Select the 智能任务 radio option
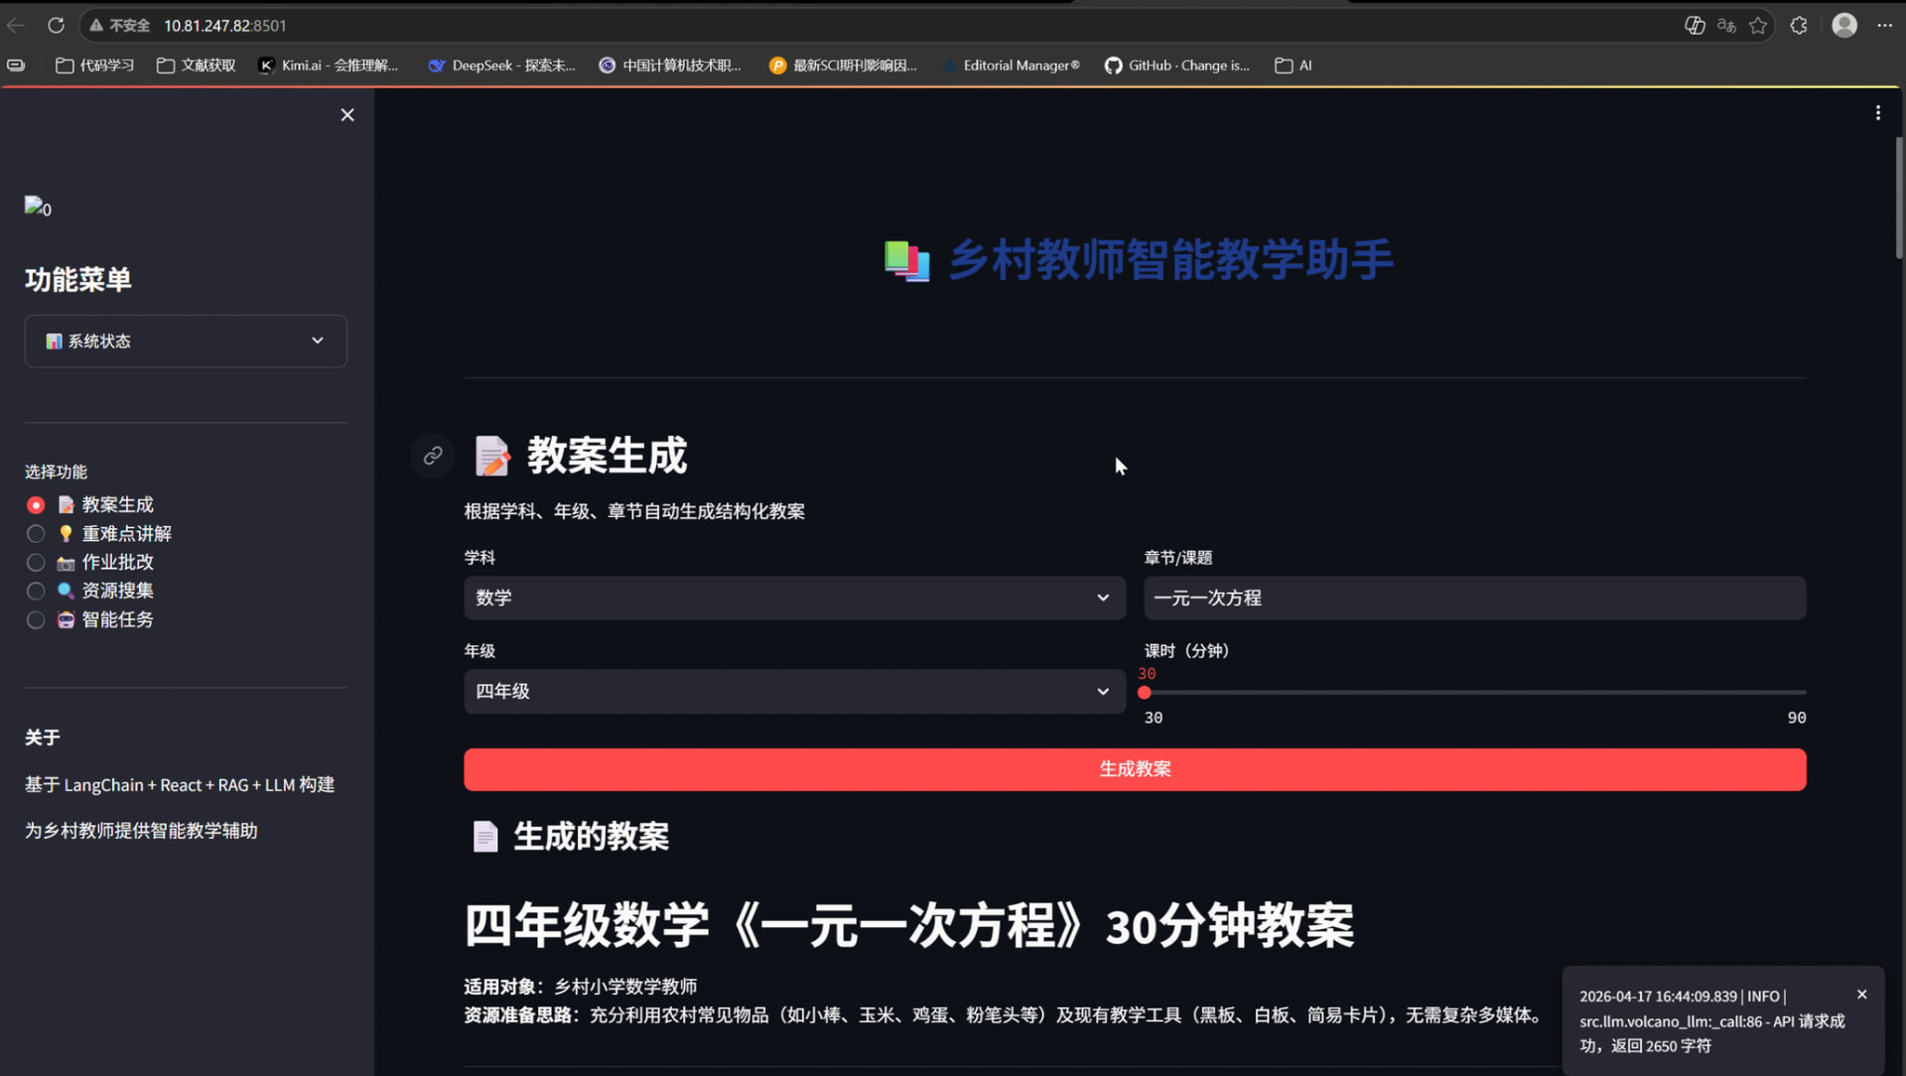 36,620
